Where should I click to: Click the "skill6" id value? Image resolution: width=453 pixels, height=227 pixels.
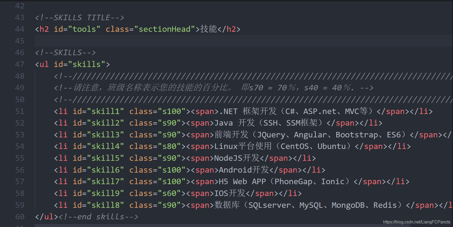106,170
